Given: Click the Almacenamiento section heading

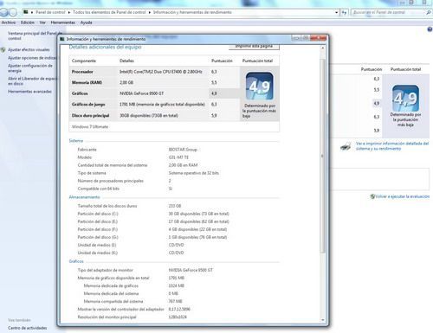Looking at the screenshot, I should [84, 197].
